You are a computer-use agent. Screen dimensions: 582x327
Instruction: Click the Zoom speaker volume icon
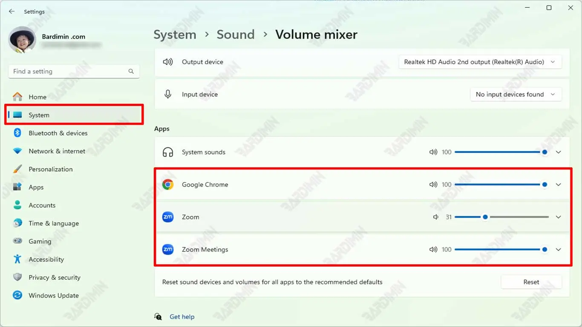[x=435, y=217]
